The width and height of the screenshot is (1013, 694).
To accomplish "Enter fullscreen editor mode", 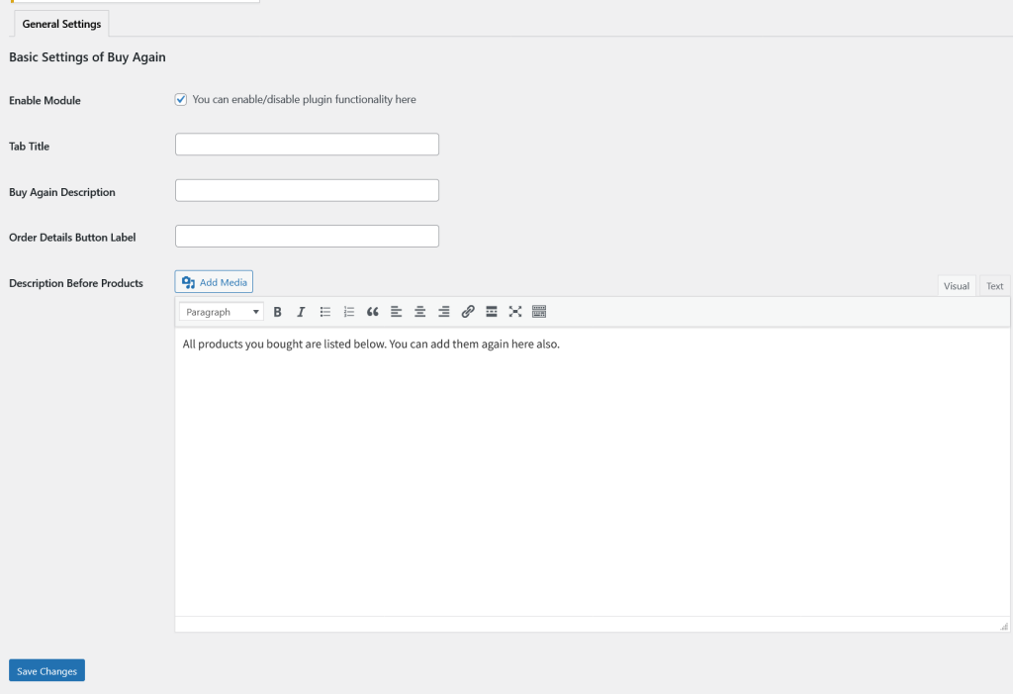I will point(515,312).
